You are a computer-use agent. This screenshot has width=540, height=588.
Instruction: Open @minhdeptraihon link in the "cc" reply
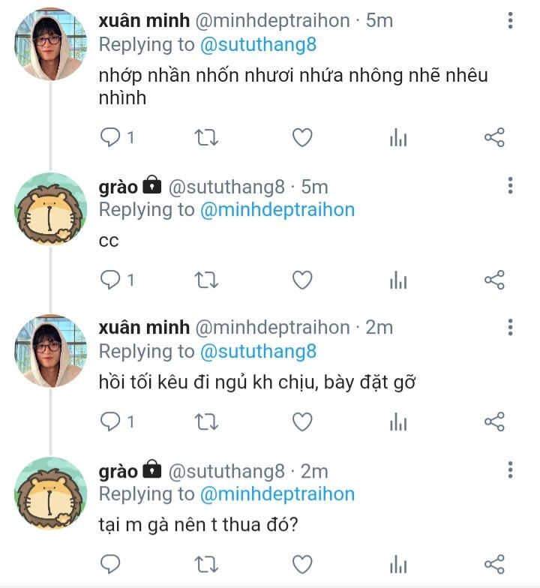(x=277, y=210)
